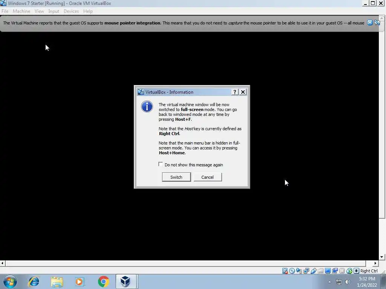Click the vertical scrollbar down arrow
This screenshot has width=386, height=289.
pyautogui.click(x=382, y=257)
